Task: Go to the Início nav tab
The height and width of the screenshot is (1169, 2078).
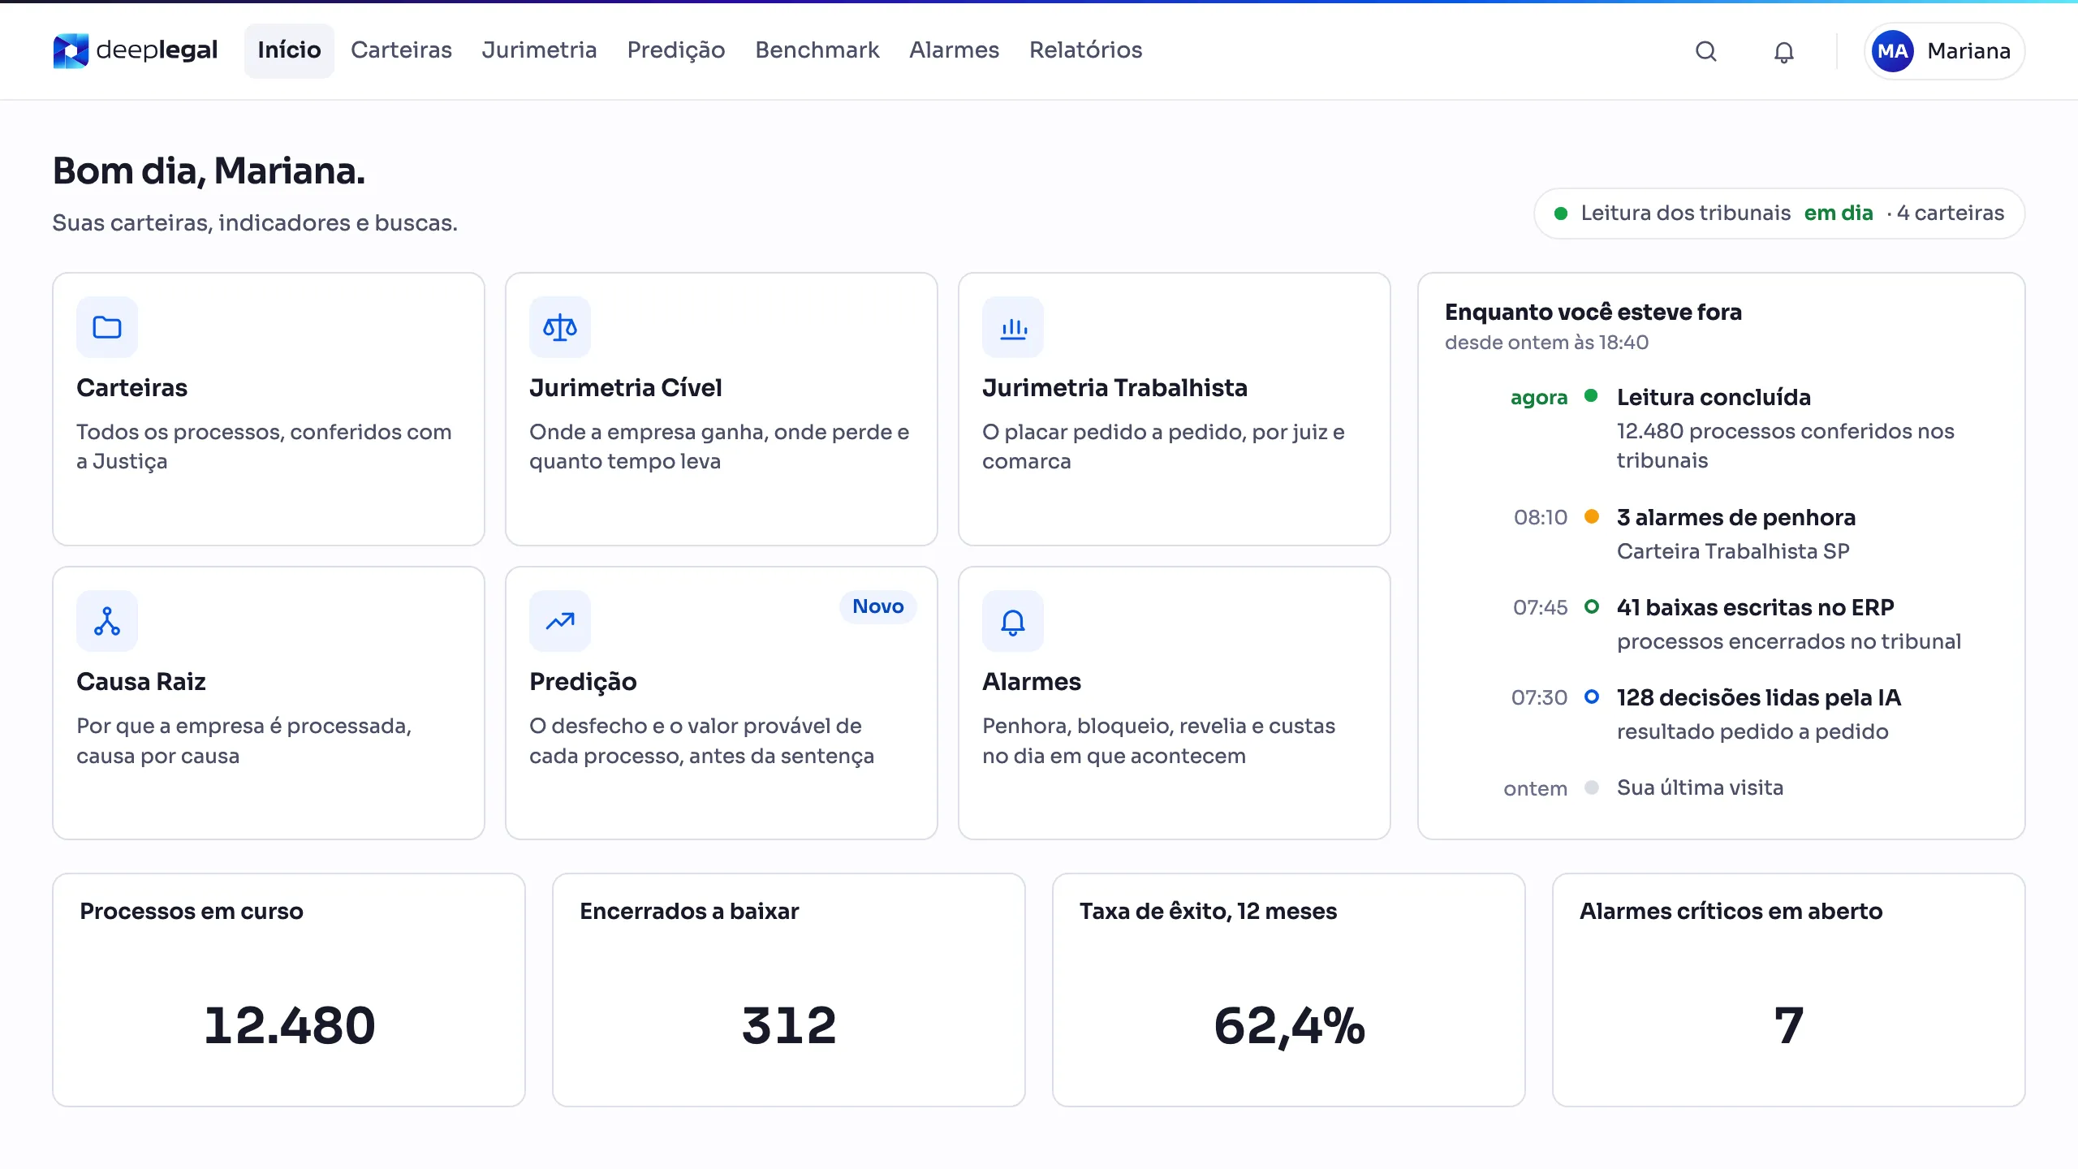Action: click(289, 50)
